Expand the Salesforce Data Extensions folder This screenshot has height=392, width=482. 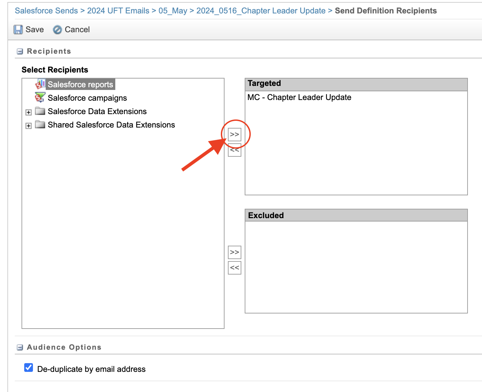coord(29,112)
